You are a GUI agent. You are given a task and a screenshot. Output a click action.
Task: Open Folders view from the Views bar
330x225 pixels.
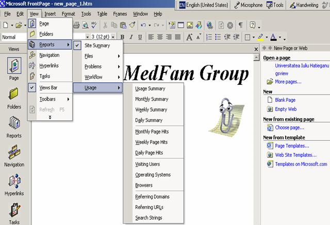14,97
